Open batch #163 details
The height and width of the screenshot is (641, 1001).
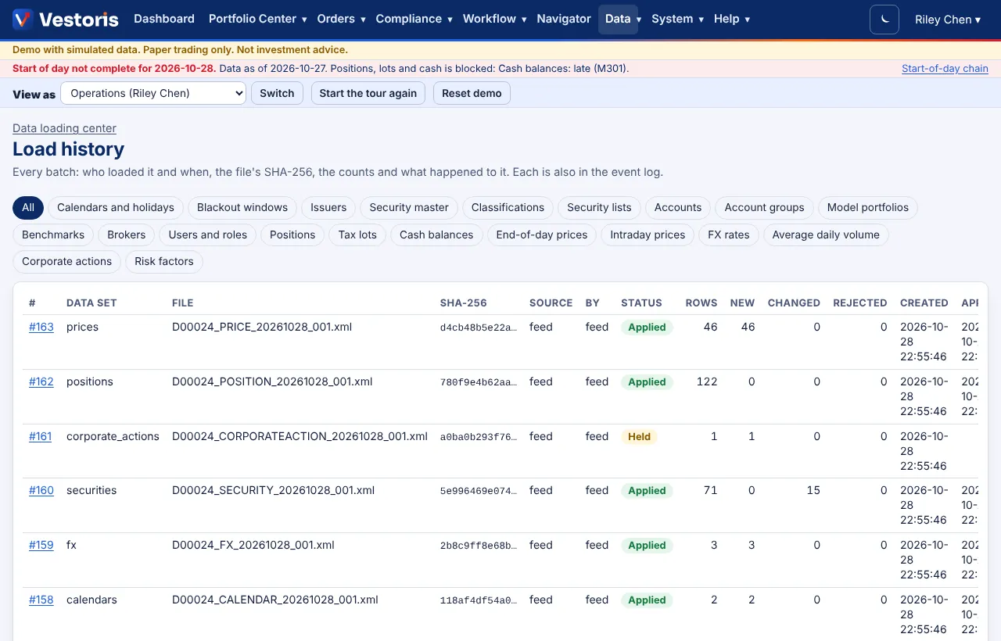(41, 327)
